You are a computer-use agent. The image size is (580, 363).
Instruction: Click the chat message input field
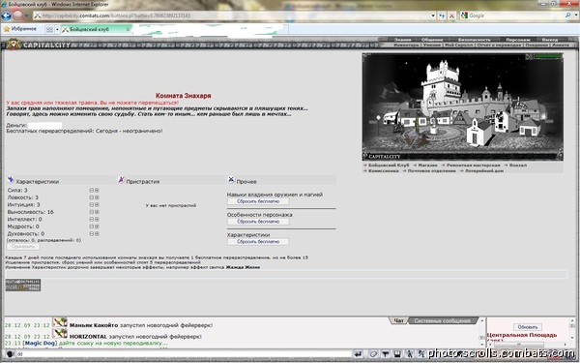coord(183,354)
